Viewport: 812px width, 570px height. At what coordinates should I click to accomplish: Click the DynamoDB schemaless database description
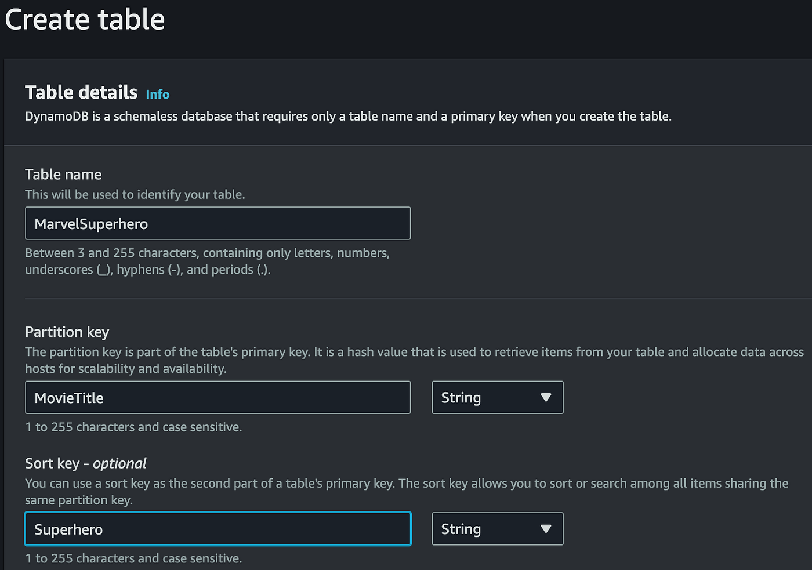coord(348,117)
